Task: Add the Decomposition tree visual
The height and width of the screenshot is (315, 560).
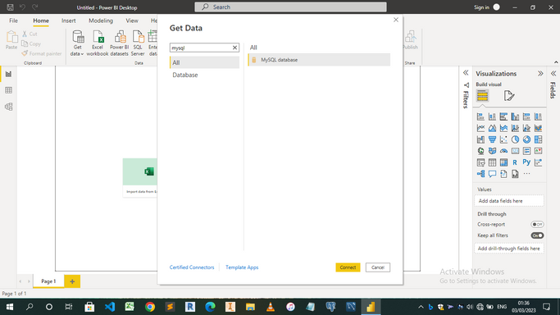Action: pos(480,174)
